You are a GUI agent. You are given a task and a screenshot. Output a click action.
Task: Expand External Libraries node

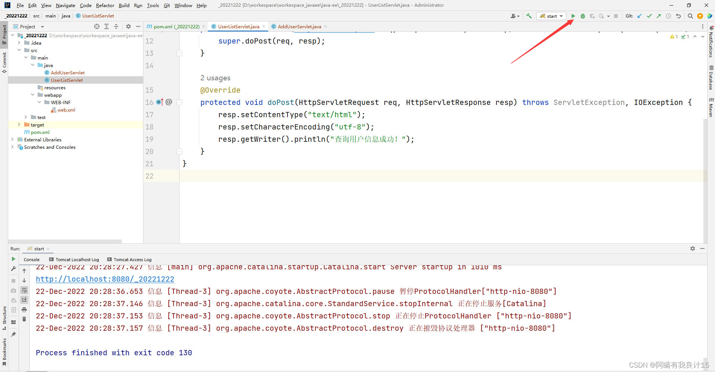coord(12,139)
